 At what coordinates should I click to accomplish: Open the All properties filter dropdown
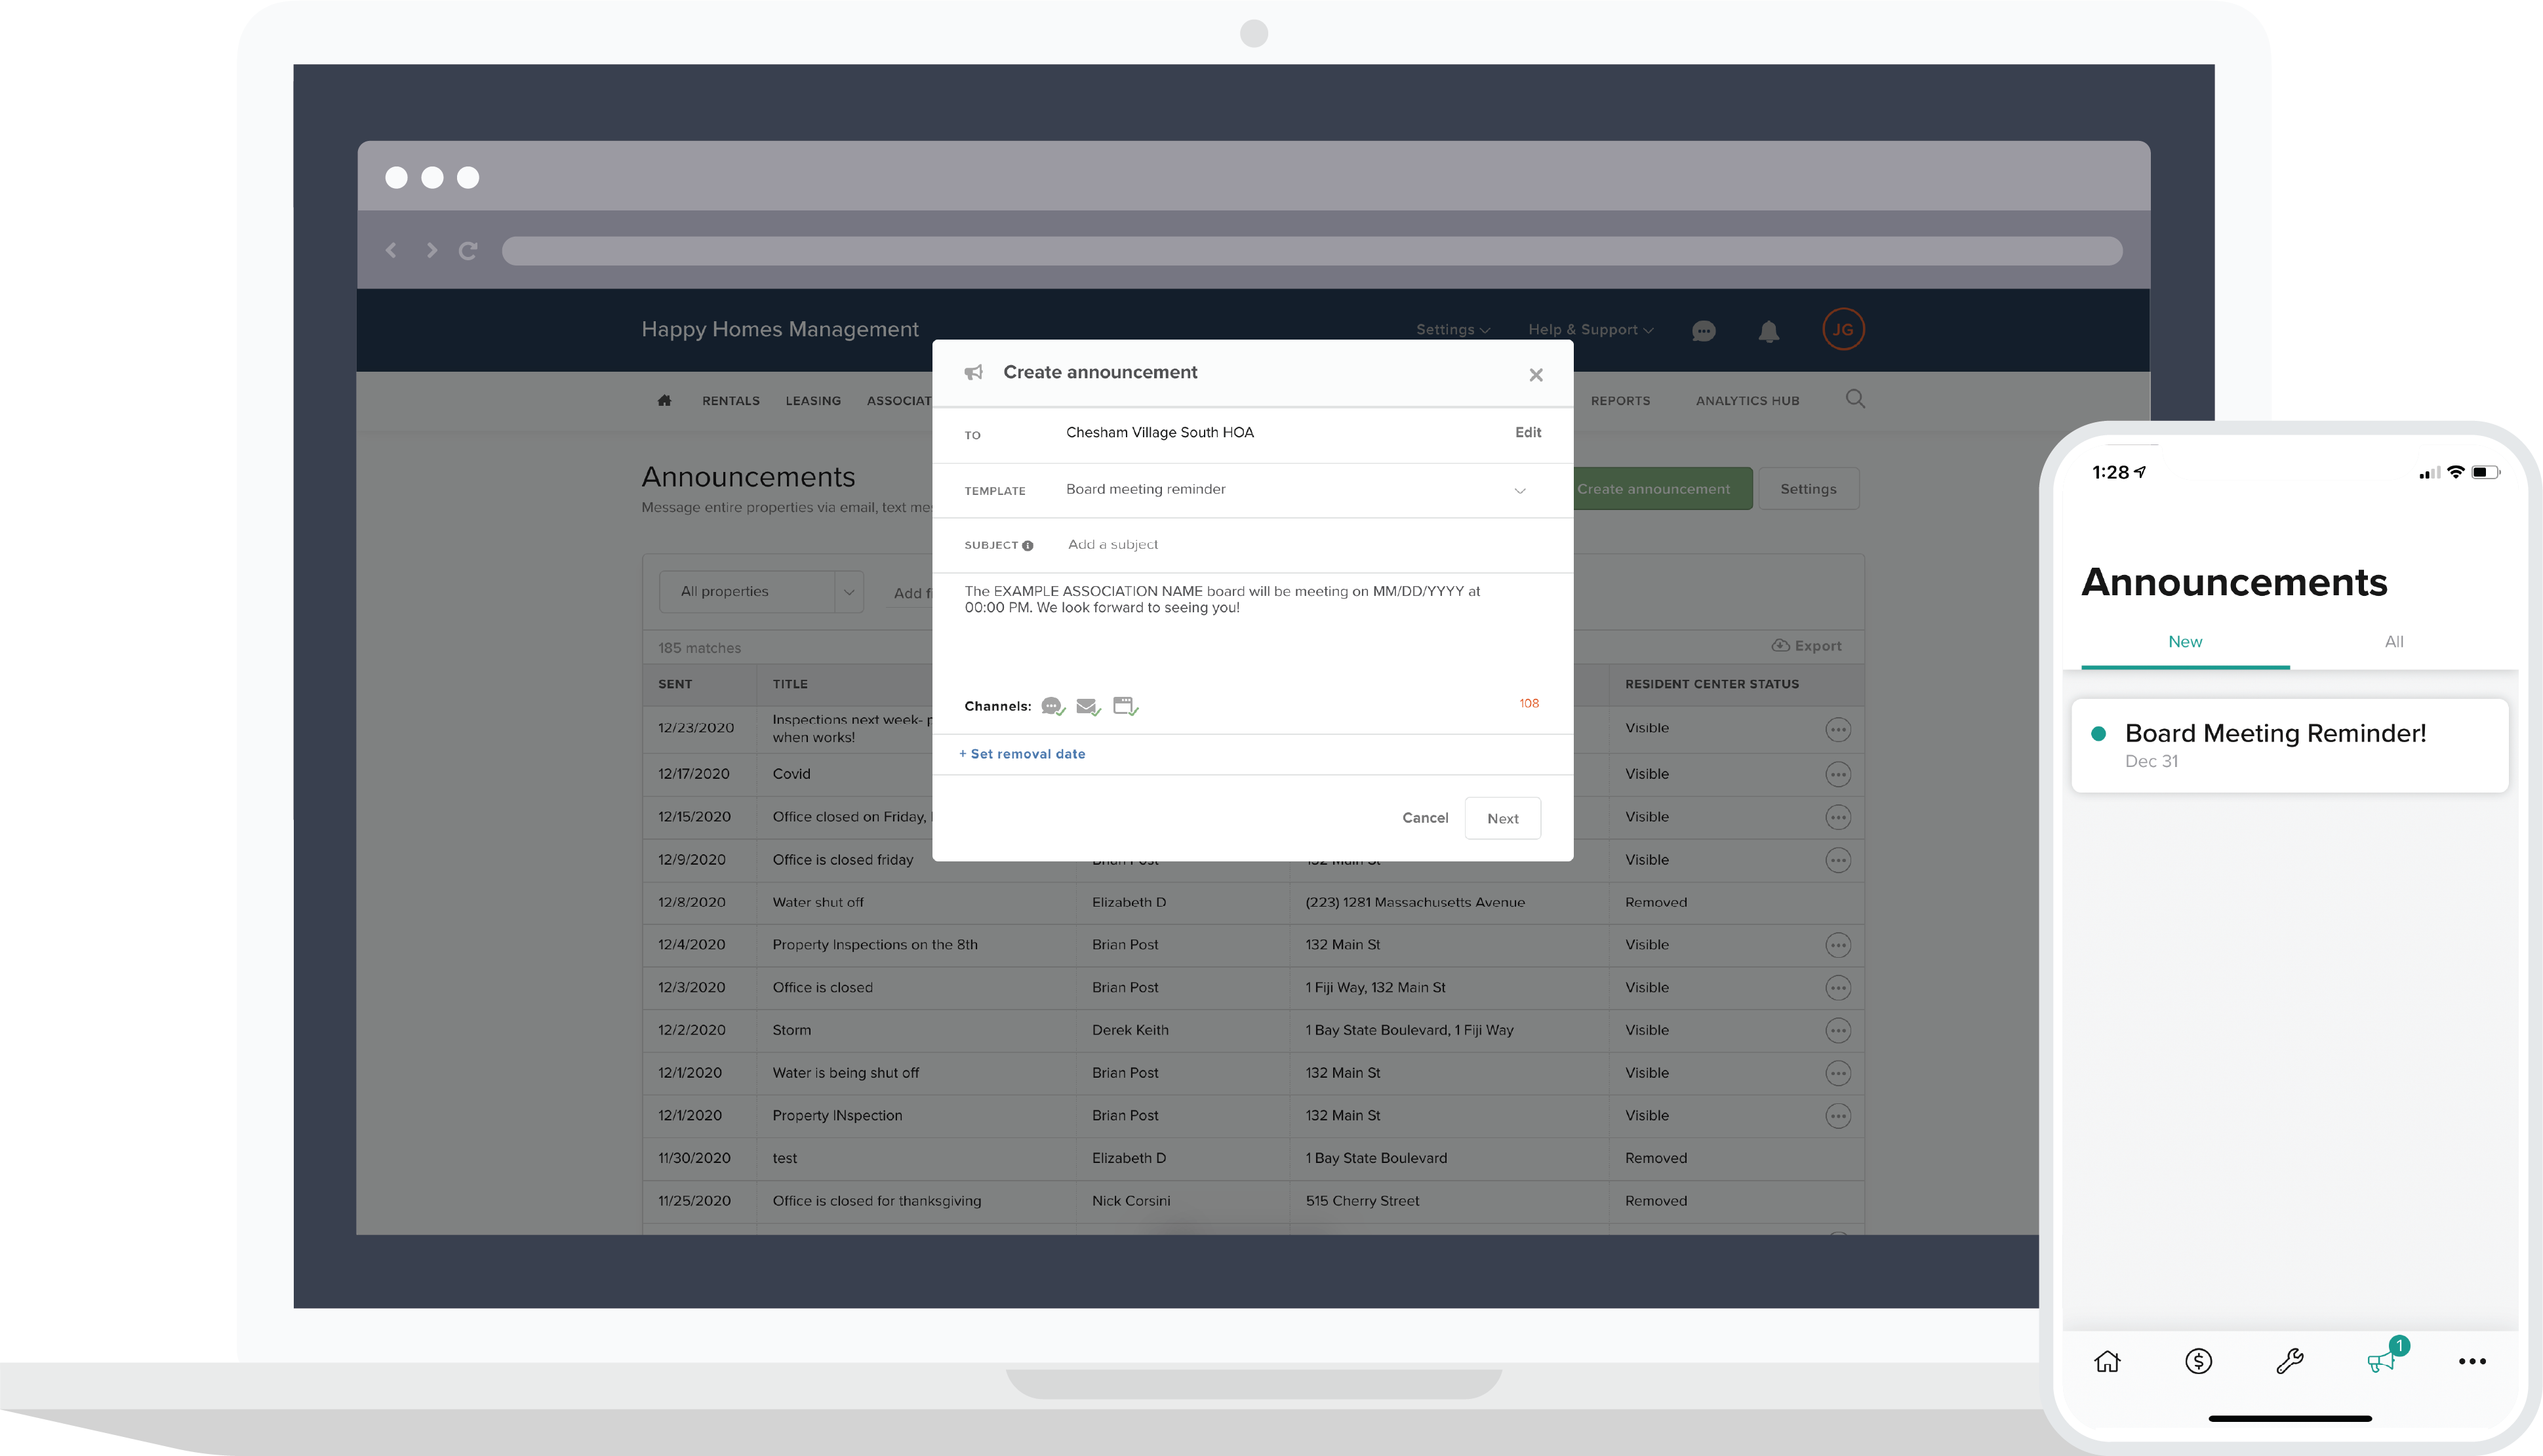760,592
